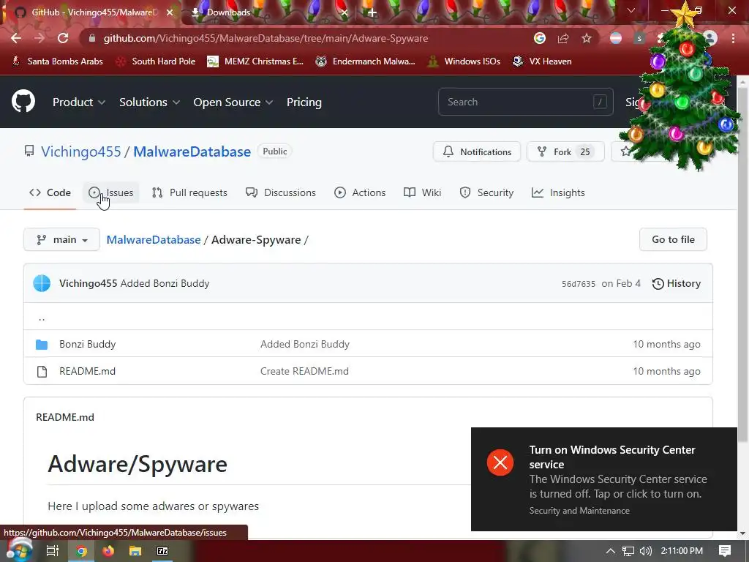Open MalwareDatabase repository title link
749x562 pixels.
pyautogui.click(x=192, y=151)
